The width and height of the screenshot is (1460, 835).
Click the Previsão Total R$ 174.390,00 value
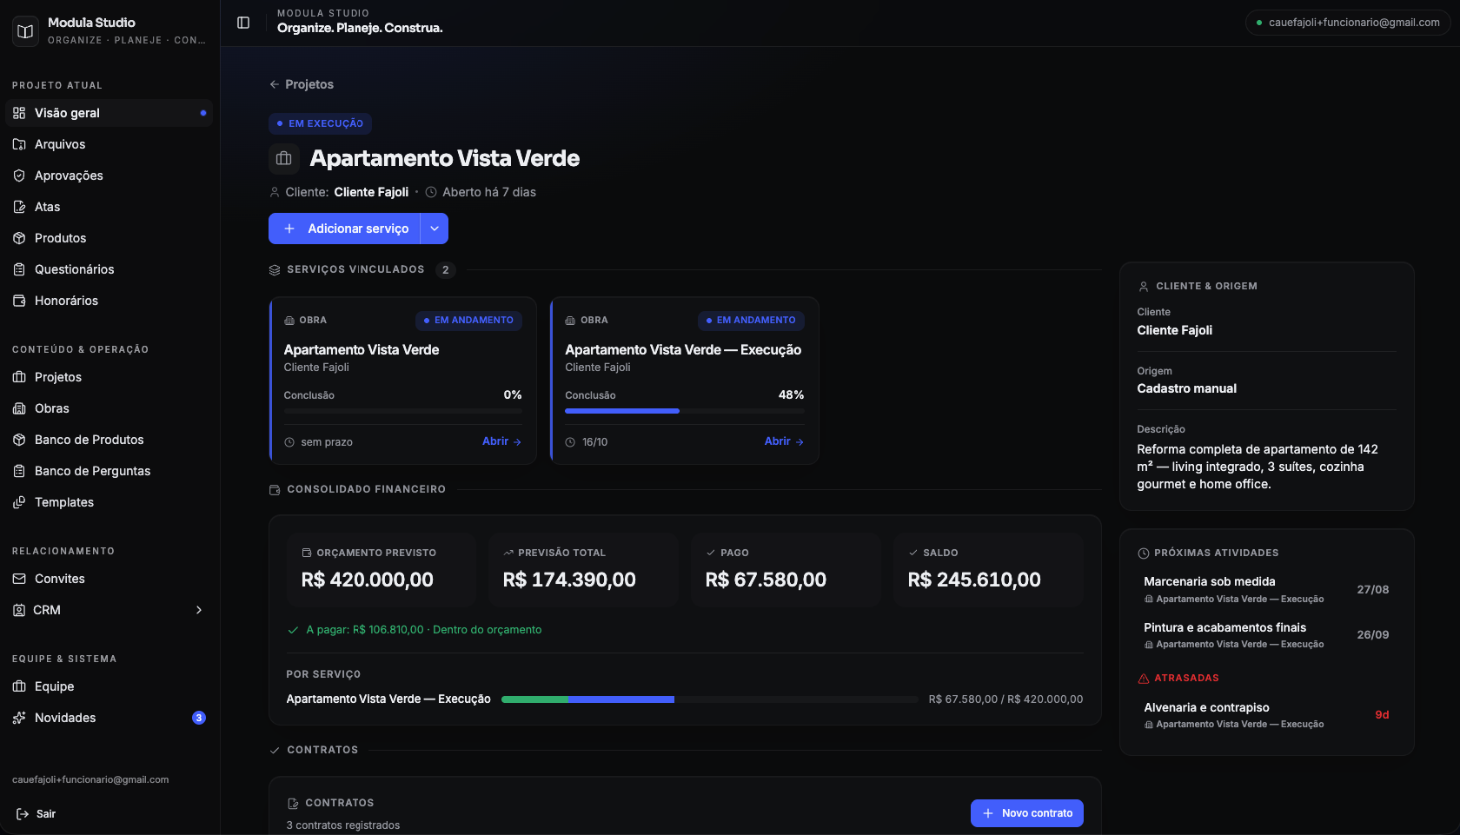point(569,580)
